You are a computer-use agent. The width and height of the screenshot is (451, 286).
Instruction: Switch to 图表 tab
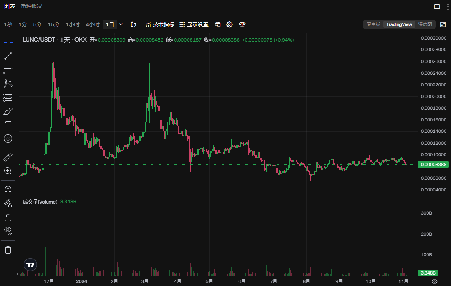[x=10, y=6]
